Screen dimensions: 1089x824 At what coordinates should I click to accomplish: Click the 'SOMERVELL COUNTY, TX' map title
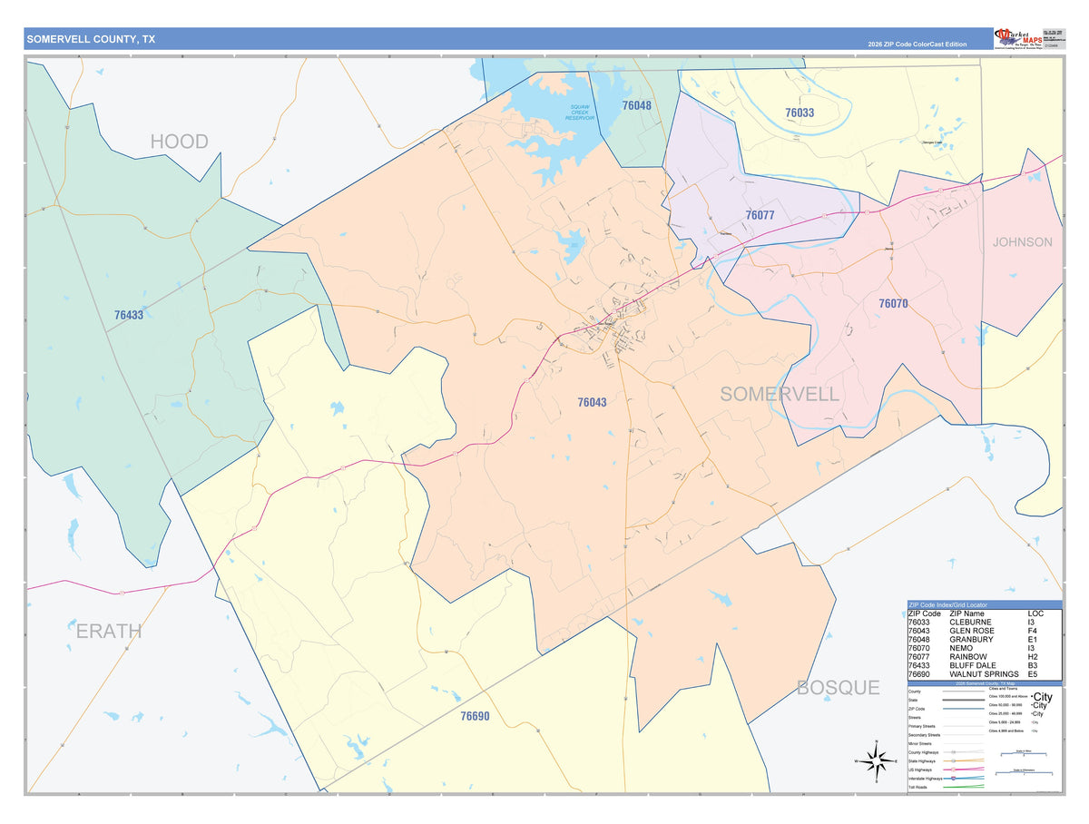point(91,39)
